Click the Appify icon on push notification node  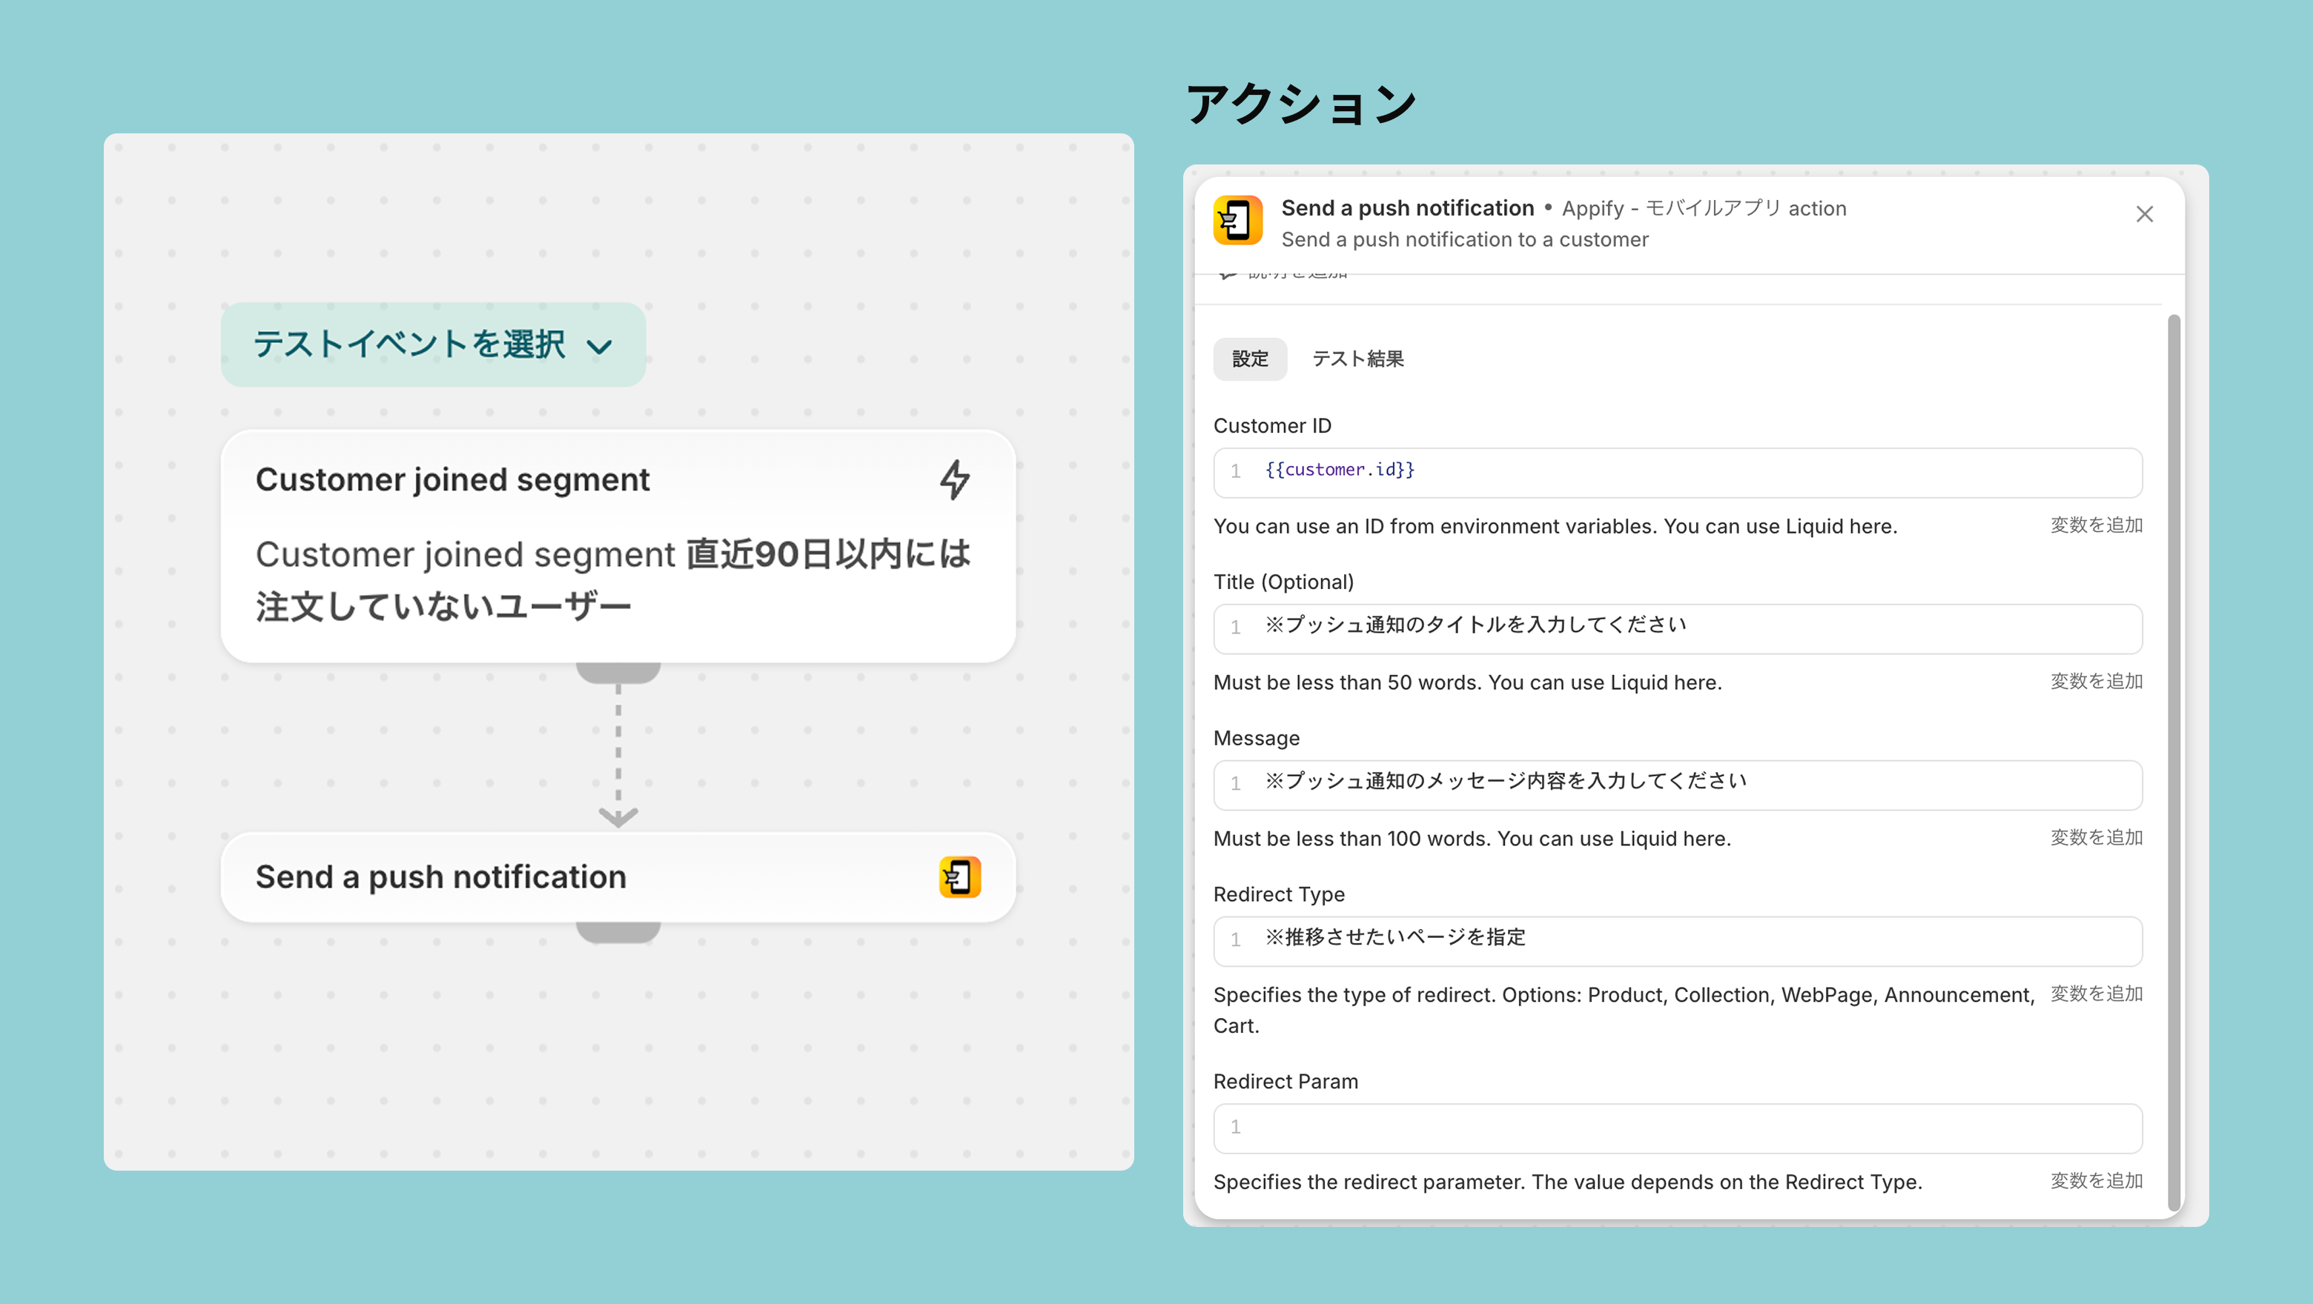(959, 876)
